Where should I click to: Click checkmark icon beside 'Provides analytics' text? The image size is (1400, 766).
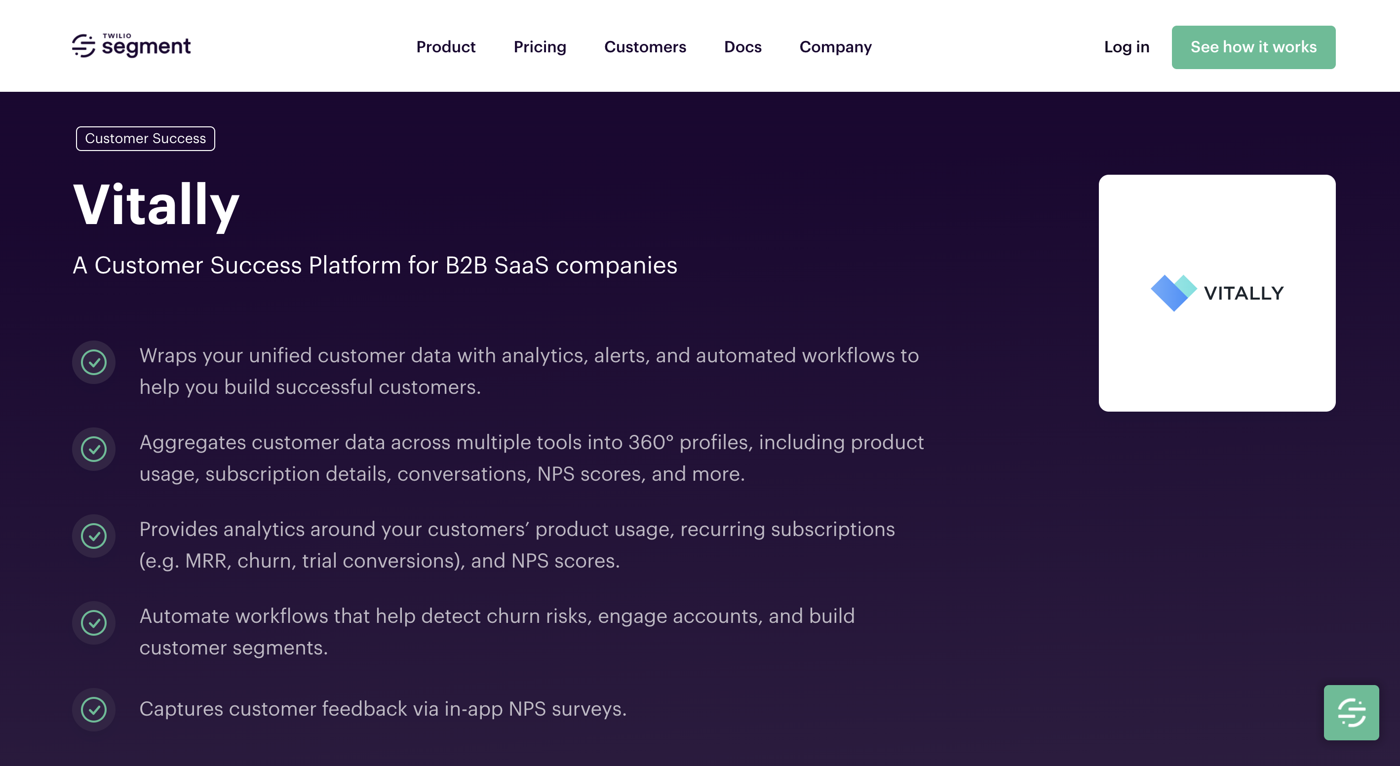point(94,536)
